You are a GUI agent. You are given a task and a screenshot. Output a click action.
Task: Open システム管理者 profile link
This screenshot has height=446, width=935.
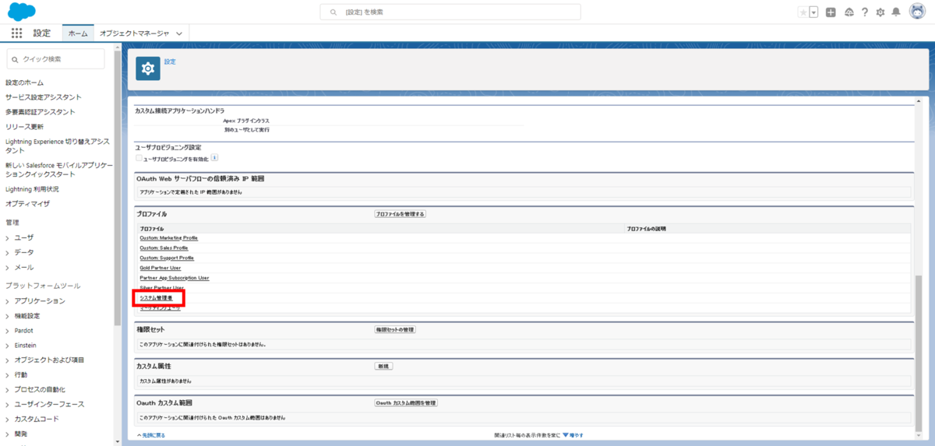pyautogui.click(x=156, y=298)
